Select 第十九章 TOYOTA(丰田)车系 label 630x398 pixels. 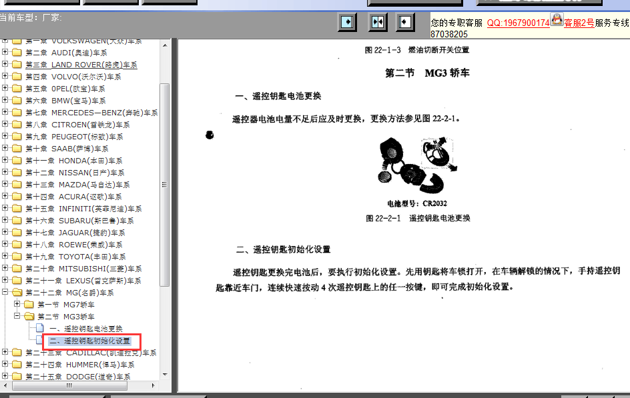[x=75, y=257]
